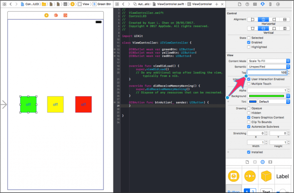Show the Code Snippet library

tap(255, 162)
